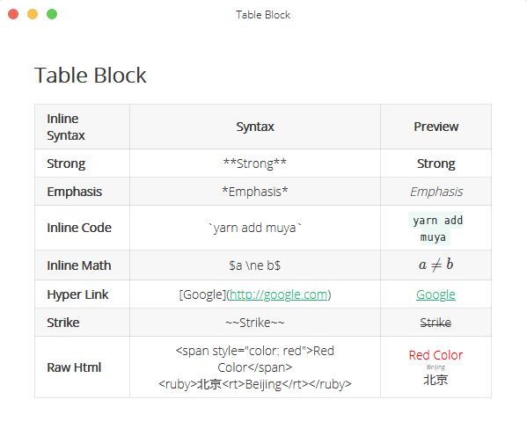Select the Preview column header cell
Screen dimensions: 527x436
(436, 127)
